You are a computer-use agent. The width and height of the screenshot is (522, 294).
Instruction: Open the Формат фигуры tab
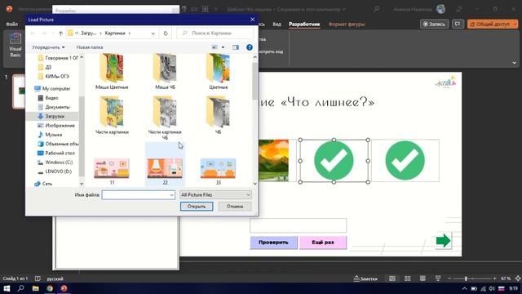[x=347, y=24]
